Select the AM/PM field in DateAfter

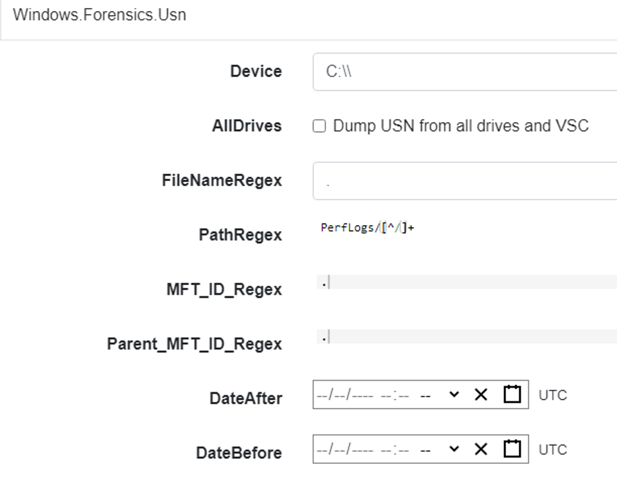[x=425, y=396]
